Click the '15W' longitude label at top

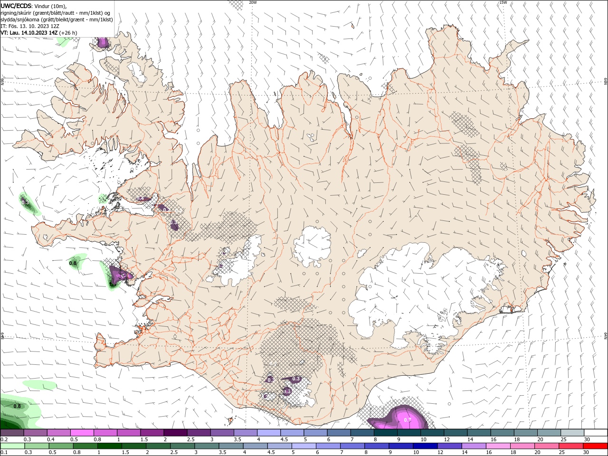tap(503, 2)
